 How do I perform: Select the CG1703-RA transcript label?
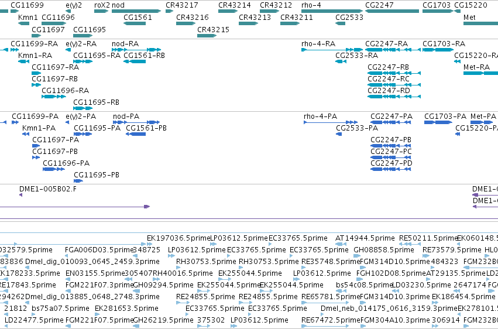pyautogui.click(x=444, y=43)
